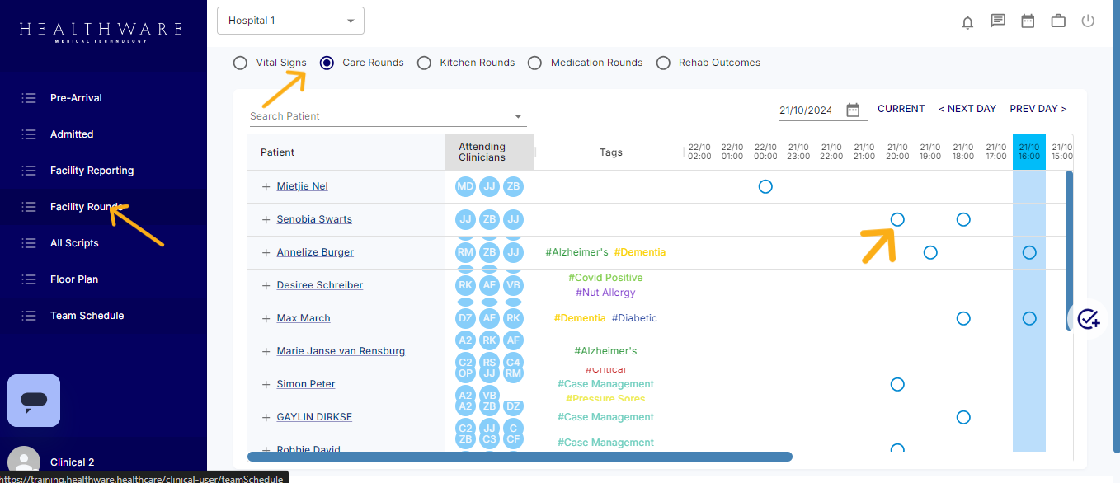Click the CURRENT date button
This screenshot has width=1120, height=483.
(x=901, y=109)
